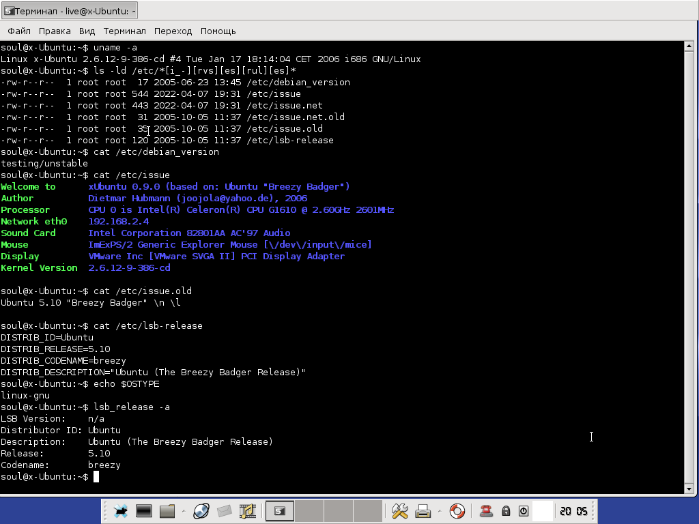This screenshot has width=699, height=524.
Task: Launch the multimedia player film icon
Action: pyautogui.click(x=247, y=510)
